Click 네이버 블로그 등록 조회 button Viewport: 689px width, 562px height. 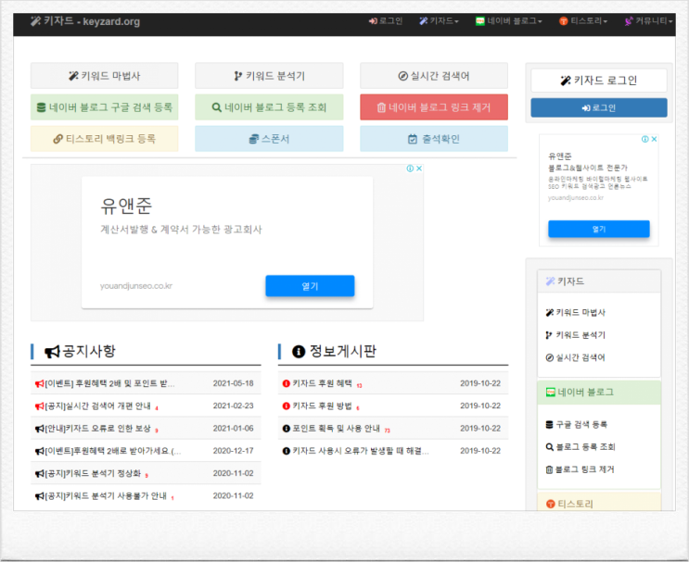coord(269,107)
